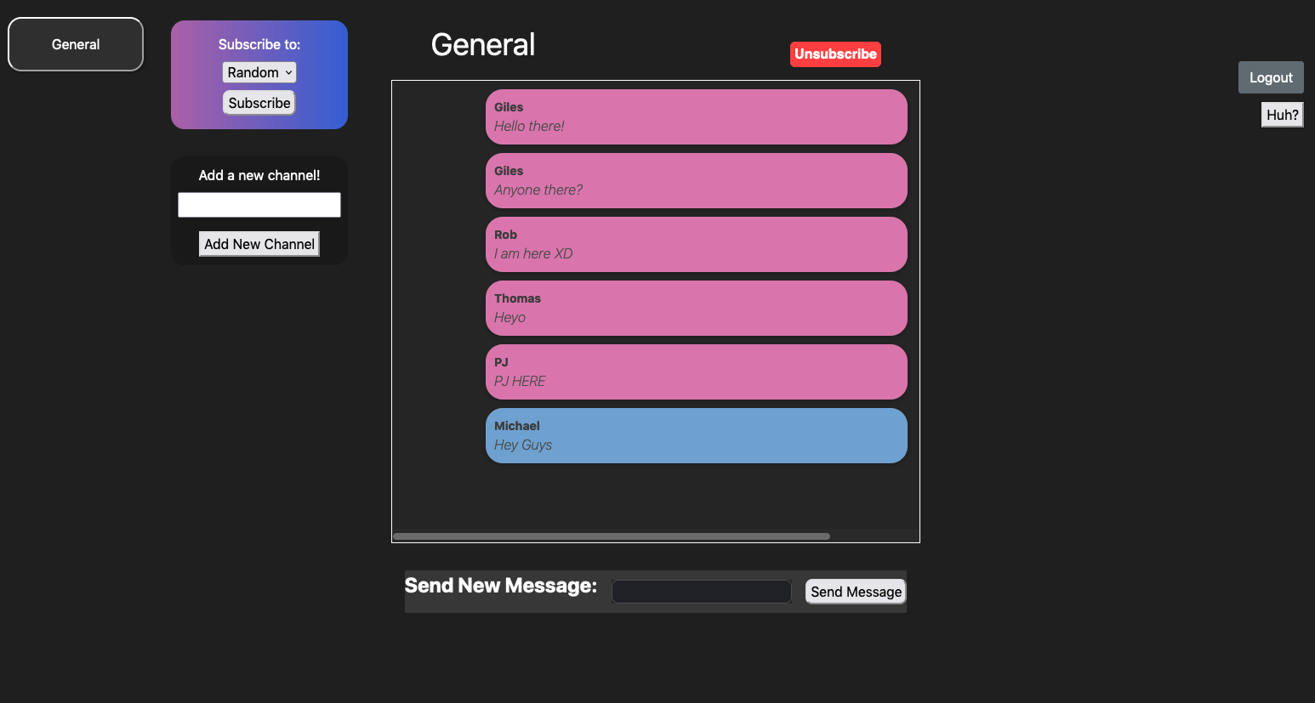Click Rob's message I am here XD
Viewport: 1315px width, 703px height.
tap(696, 244)
